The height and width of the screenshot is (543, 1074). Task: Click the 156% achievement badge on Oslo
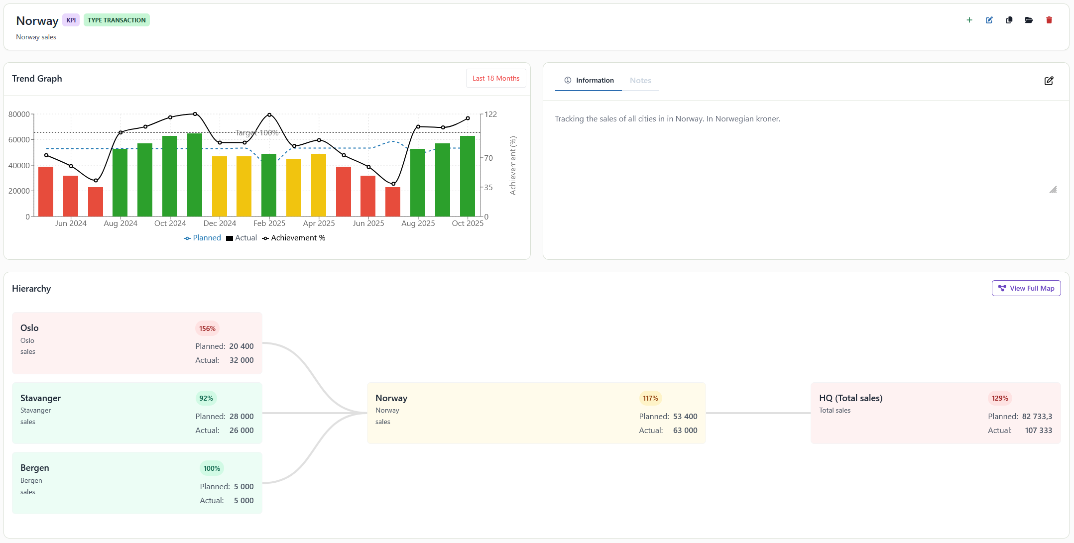(207, 328)
